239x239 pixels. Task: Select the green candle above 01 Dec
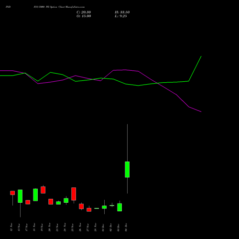click(104, 207)
